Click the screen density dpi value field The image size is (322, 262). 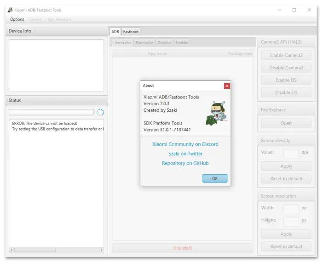(291, 154)
